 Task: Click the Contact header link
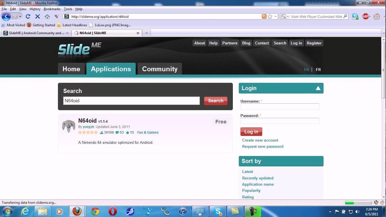pos(262,43)
